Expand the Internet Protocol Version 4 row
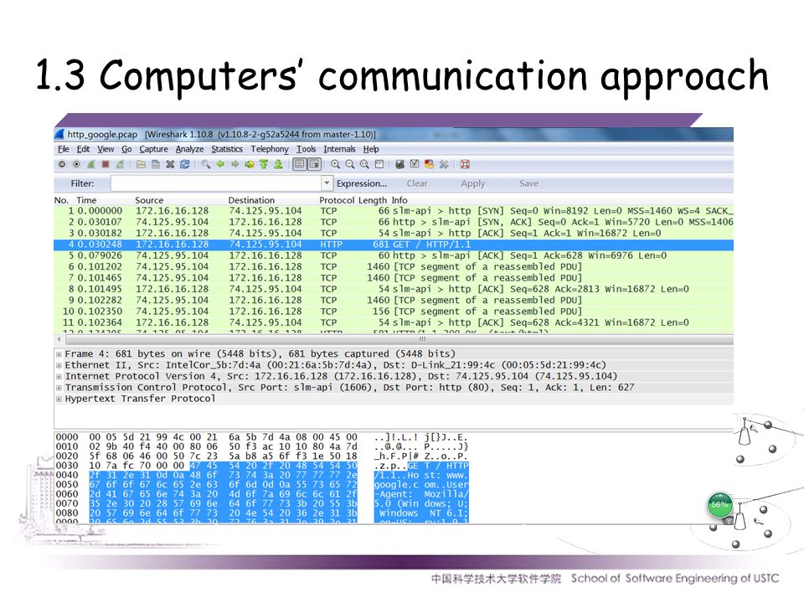 click(x=59, y=376)
